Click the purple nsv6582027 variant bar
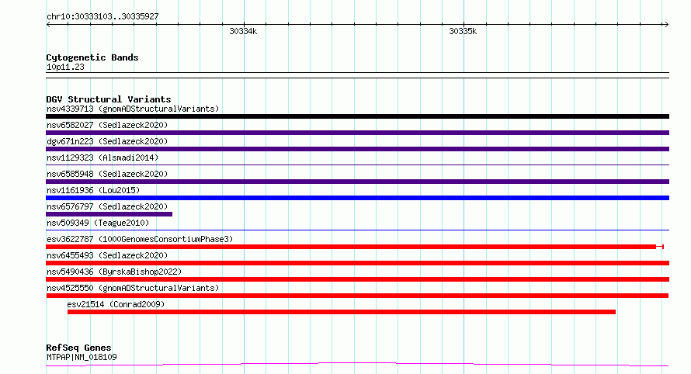This screenshot has height=374, width=691. (x=357, y=133)
